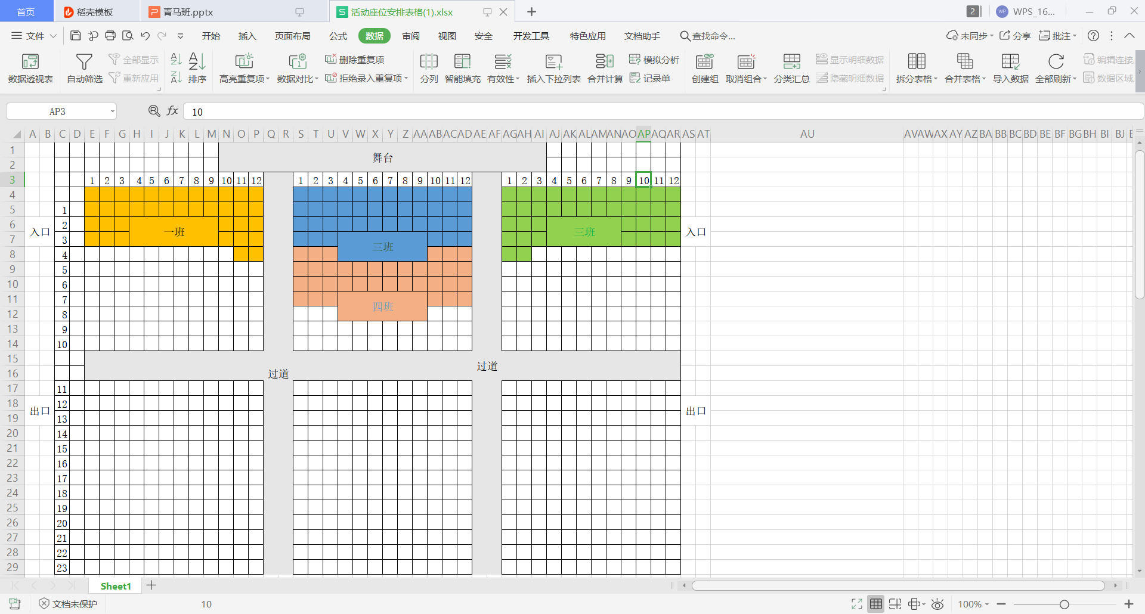Open the Formulas (公式) tab
Image resolution: width=1145 pixels, height=614 pixels.
[338, 36]
